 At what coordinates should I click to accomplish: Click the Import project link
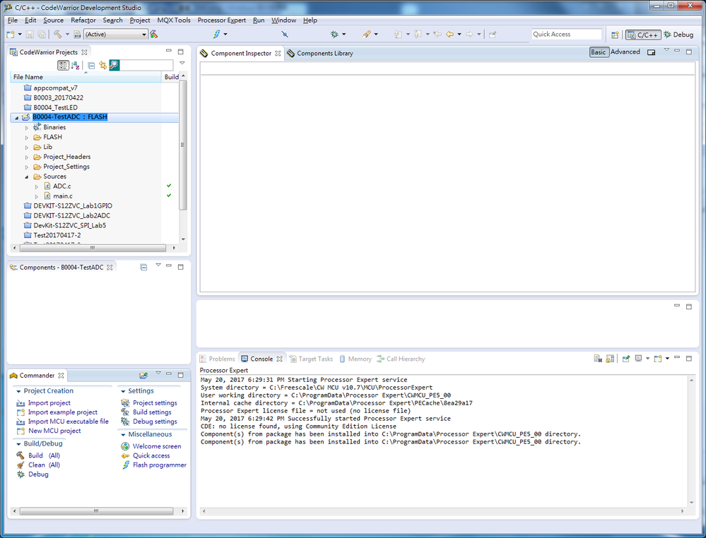tap(49, 403)
